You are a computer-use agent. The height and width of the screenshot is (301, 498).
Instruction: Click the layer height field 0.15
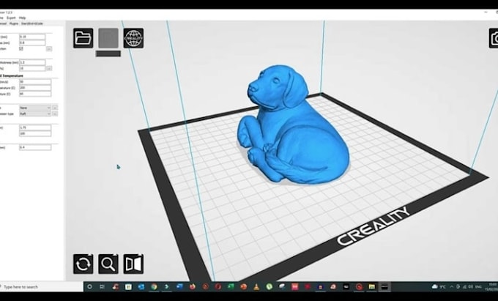[32, 37]
